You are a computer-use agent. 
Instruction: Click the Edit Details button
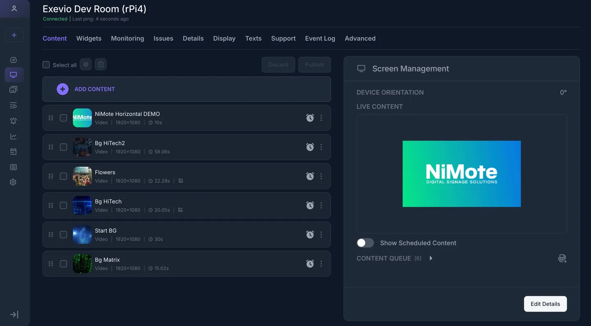point(545,304)
